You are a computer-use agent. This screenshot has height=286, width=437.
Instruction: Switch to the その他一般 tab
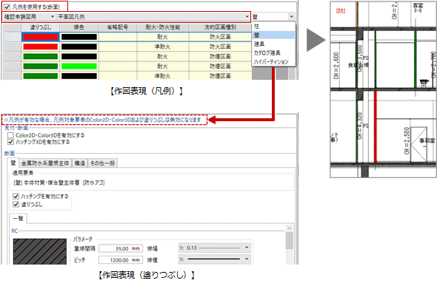[x=102, y=163]
